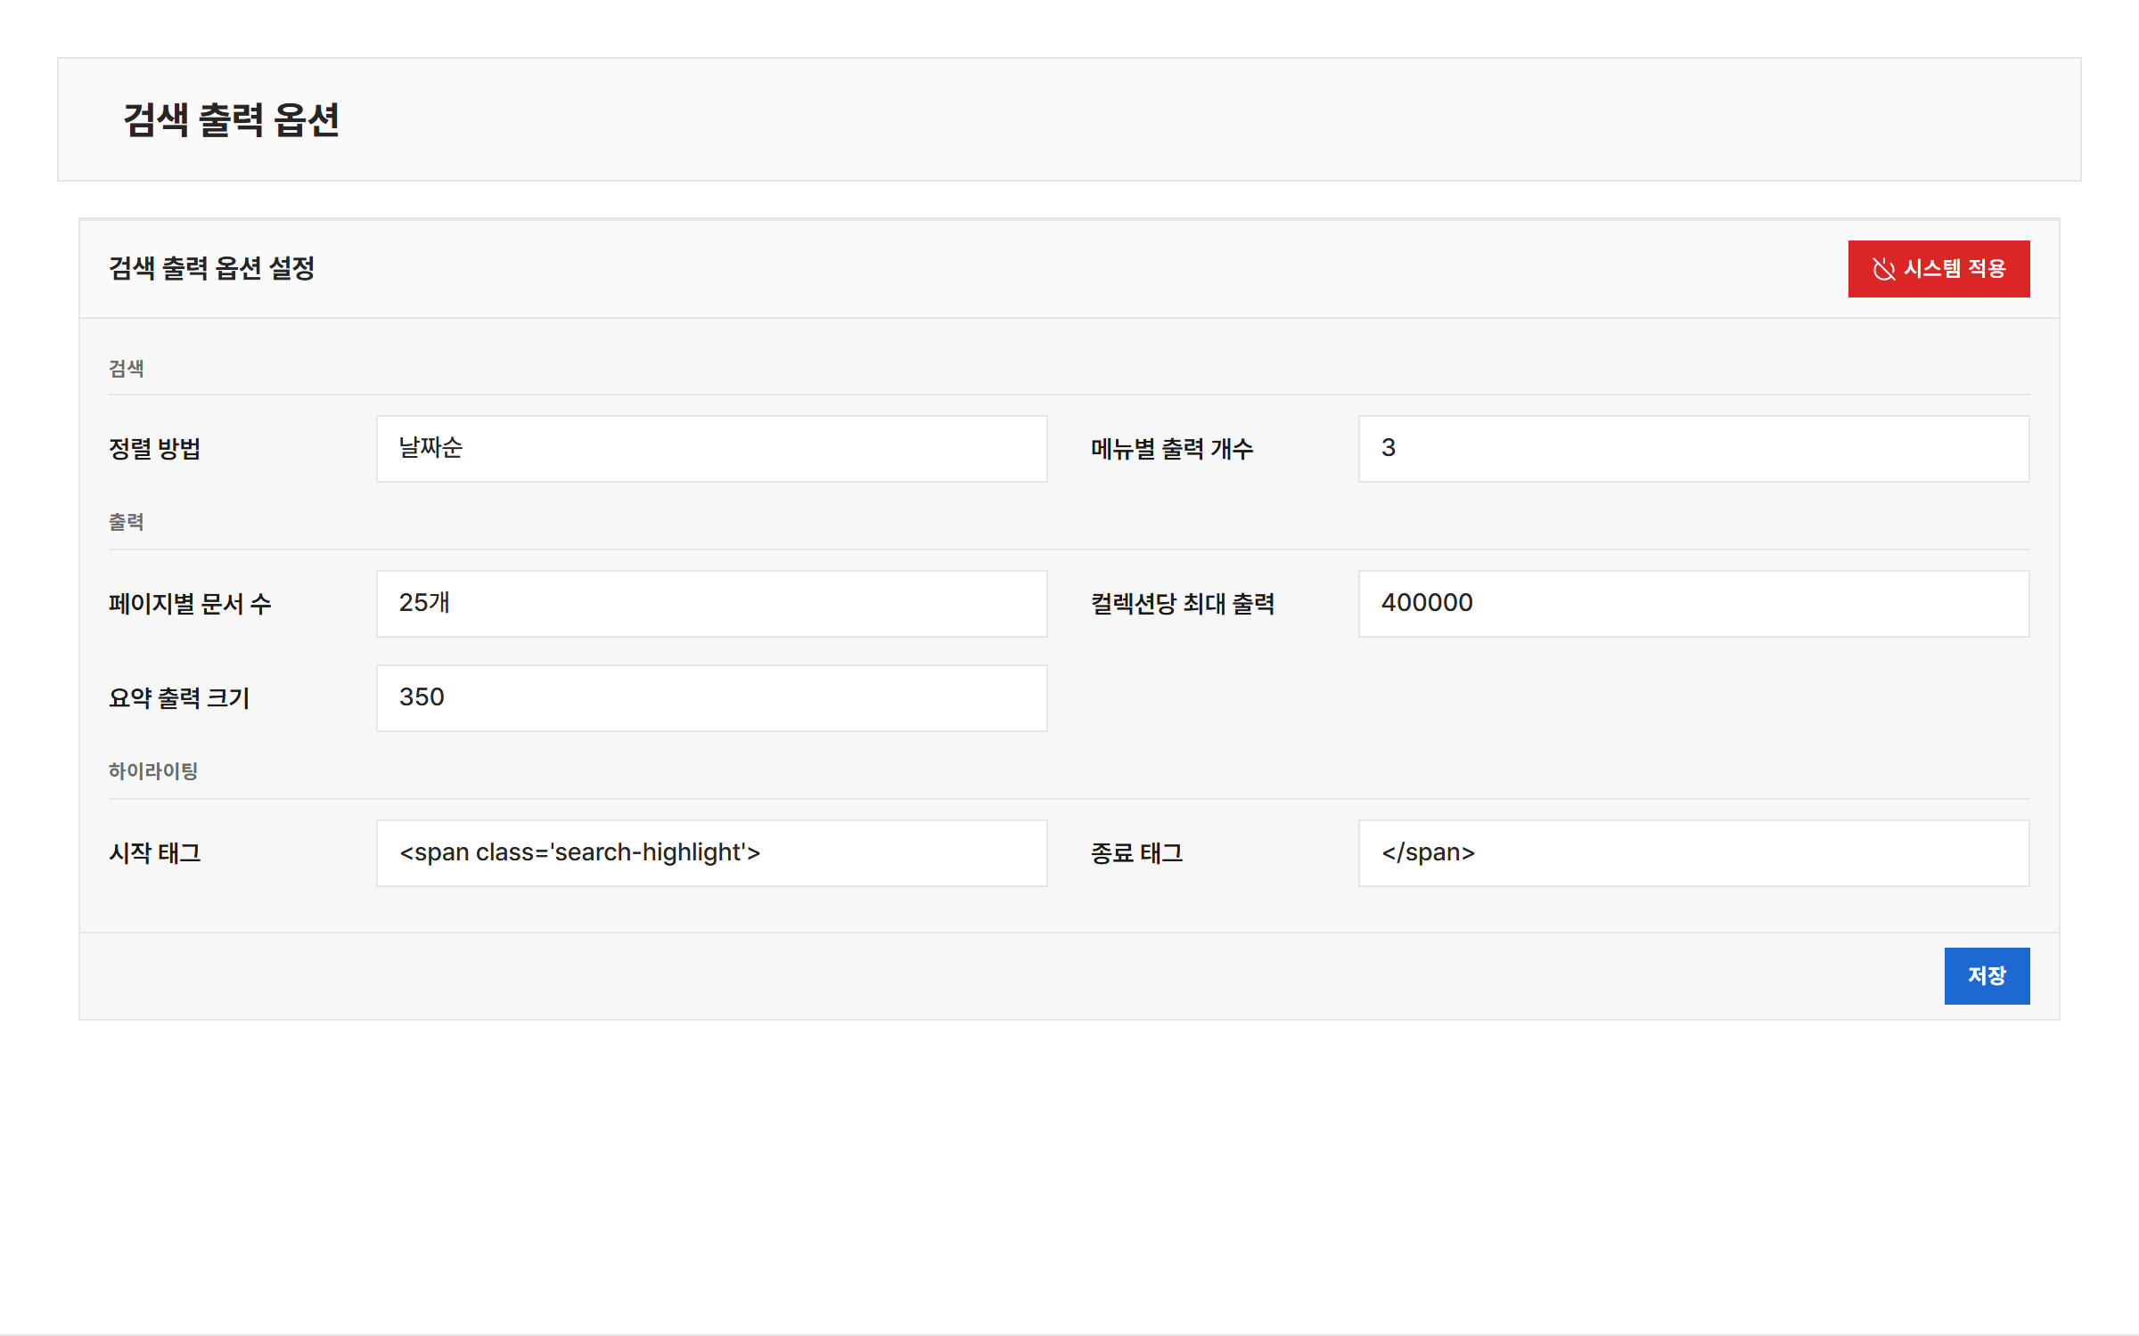Click the 검색 section label
Image resolution: width=2139 pixels, height=1336 pixels.
[x=127, y=369]
